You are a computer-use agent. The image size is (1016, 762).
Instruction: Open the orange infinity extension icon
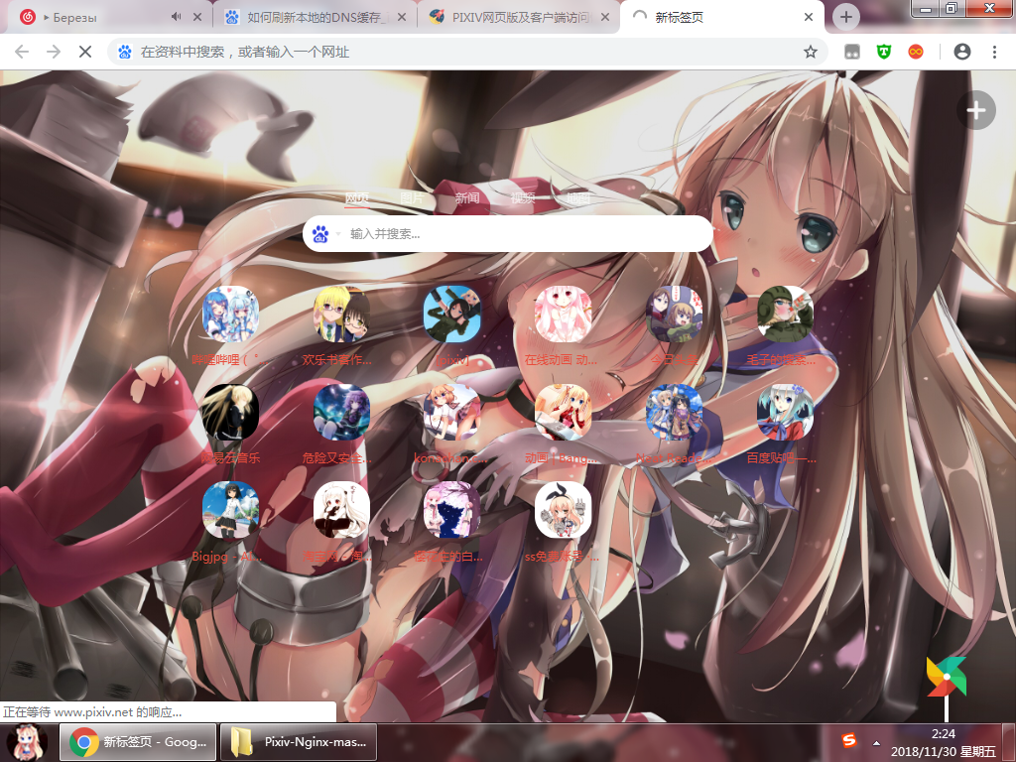[916, 52]
